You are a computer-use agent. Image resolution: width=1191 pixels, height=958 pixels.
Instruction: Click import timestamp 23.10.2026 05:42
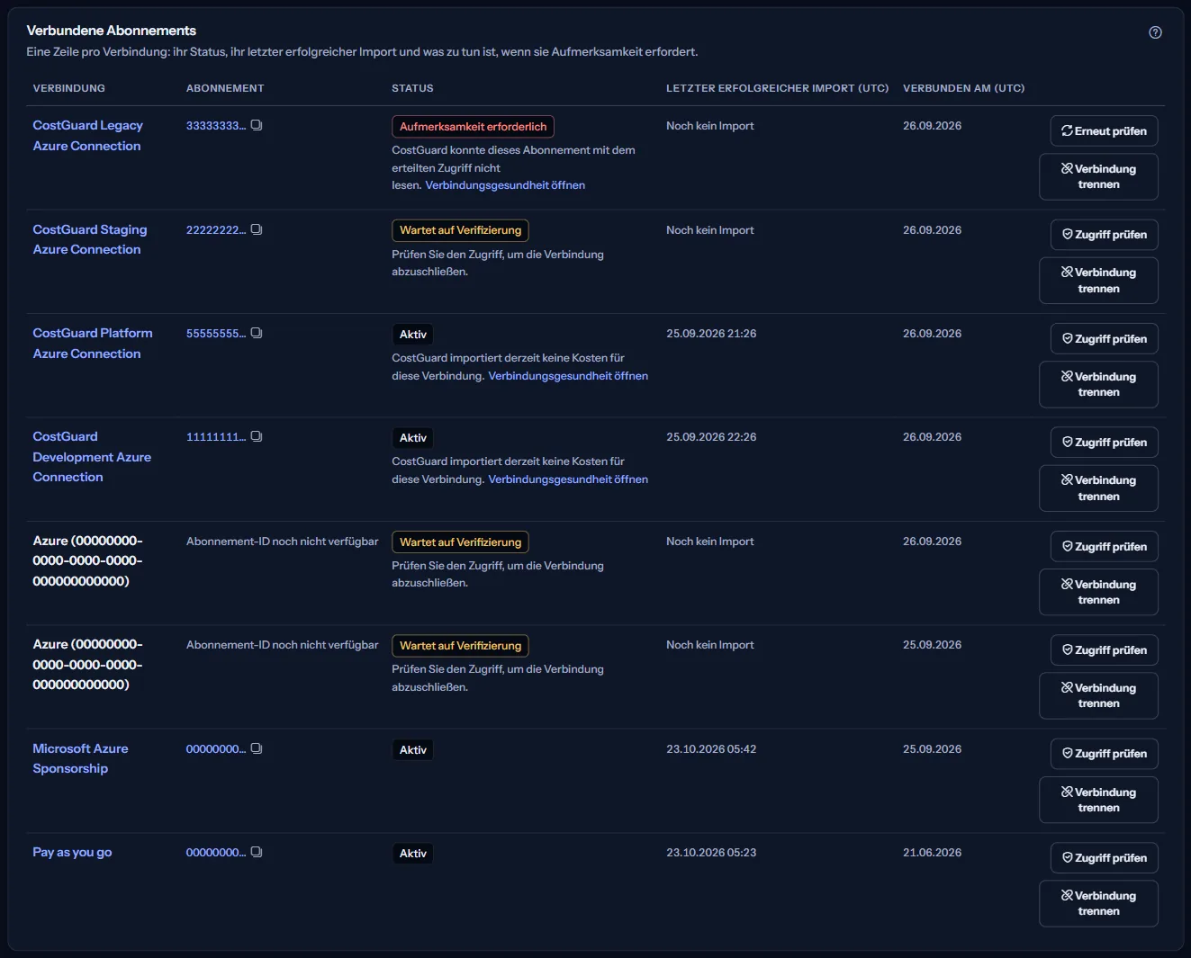coord(711,749)
